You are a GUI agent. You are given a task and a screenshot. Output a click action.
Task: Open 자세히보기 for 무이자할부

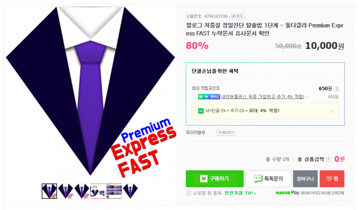(x=226, y=133)
